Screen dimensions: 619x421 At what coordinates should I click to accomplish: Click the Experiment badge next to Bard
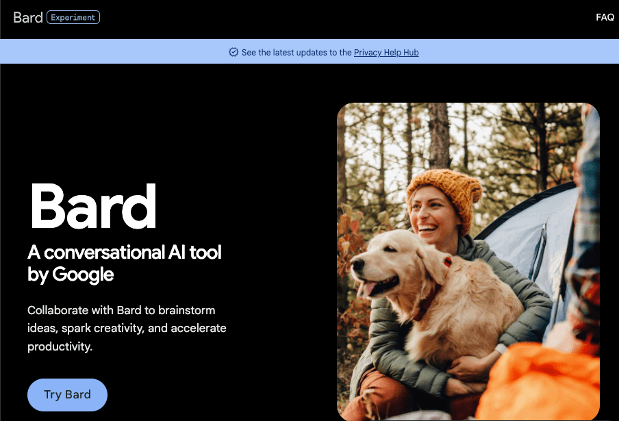pyautogui.click(x=73, y=17)
